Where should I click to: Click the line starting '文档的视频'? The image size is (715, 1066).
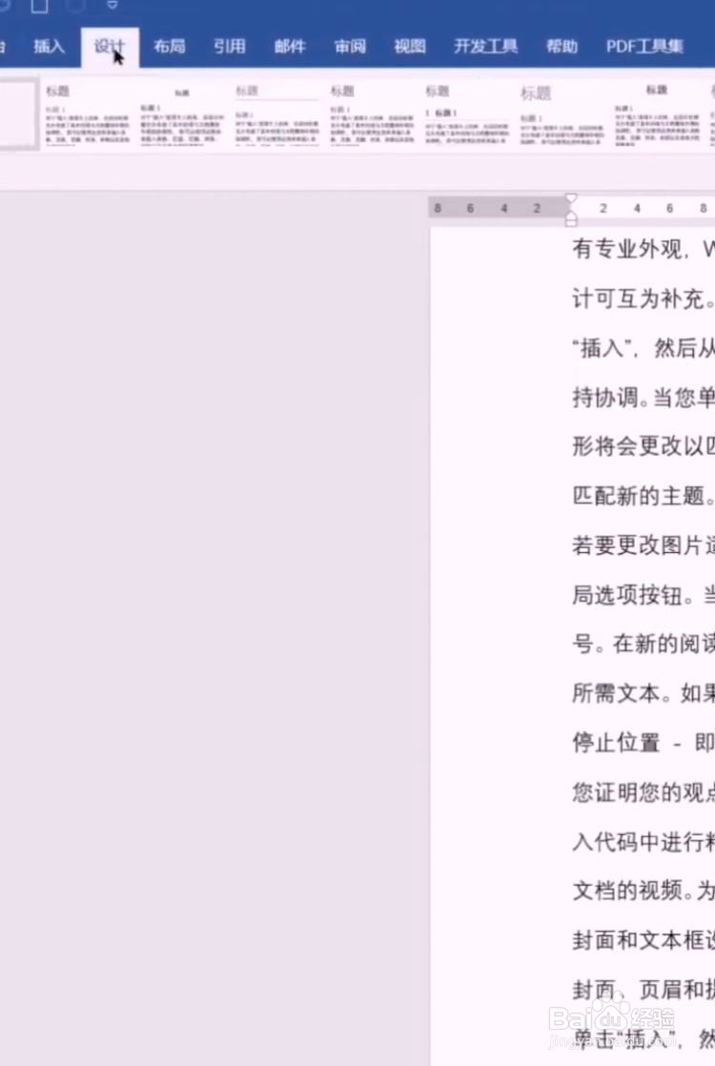(x=643, y=891)
